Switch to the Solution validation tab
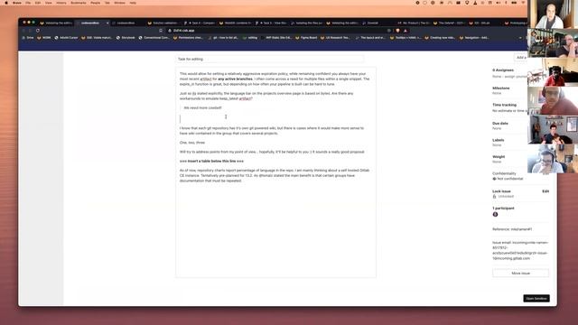 [163, 23]
